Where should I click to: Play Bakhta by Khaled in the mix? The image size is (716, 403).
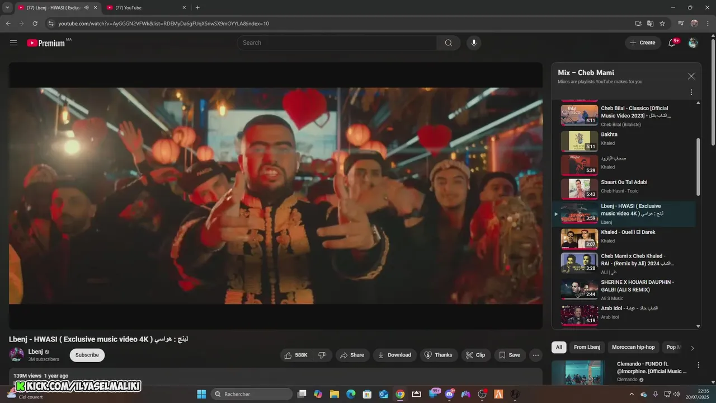pos(624,141)
